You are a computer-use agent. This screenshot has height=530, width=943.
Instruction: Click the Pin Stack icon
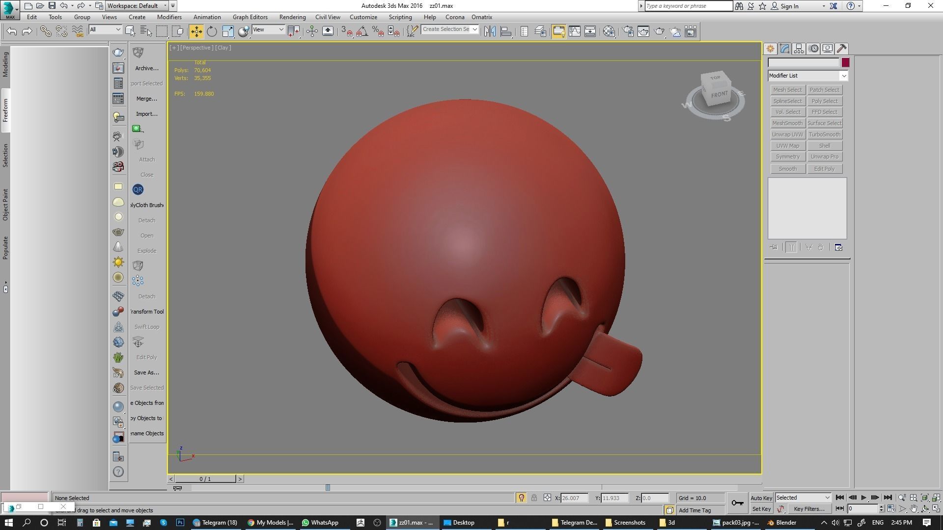pyautogui.click(x=774, y=247)
